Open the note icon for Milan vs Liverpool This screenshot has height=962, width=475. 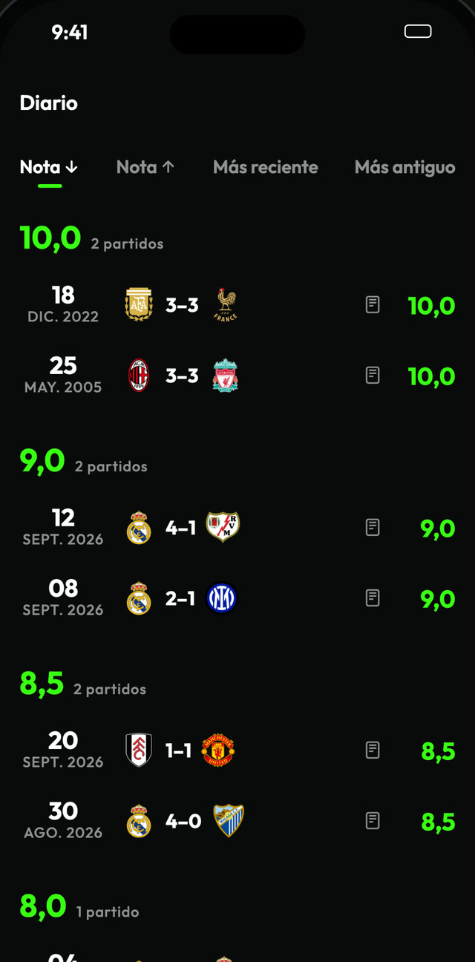click(x=373, y=375)
